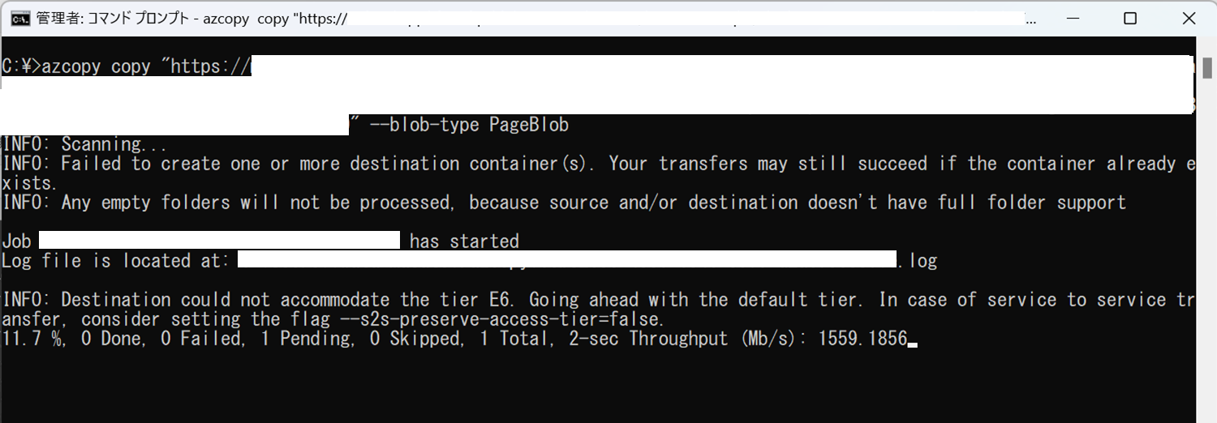1217x423 pixels.
Task: Click the "azcopy copy" command text
Action: (x=97, y=66)
